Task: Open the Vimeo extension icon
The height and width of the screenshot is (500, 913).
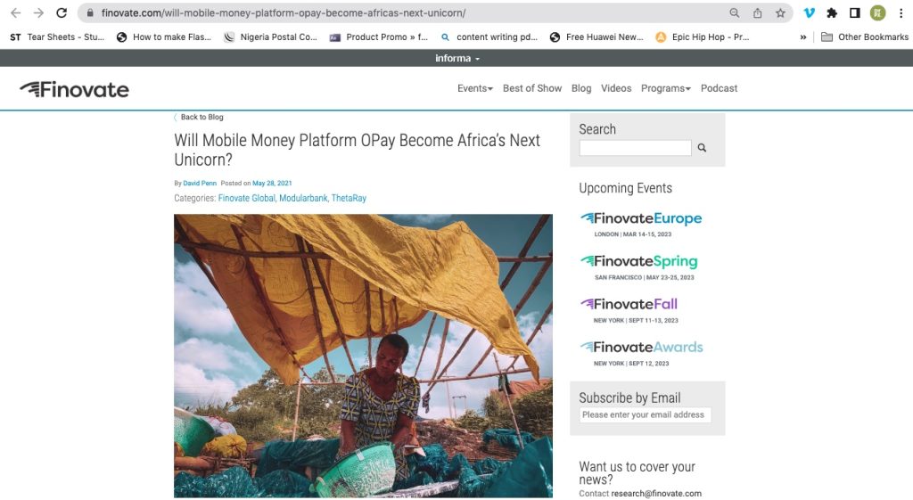Action: tap(809, 12)
